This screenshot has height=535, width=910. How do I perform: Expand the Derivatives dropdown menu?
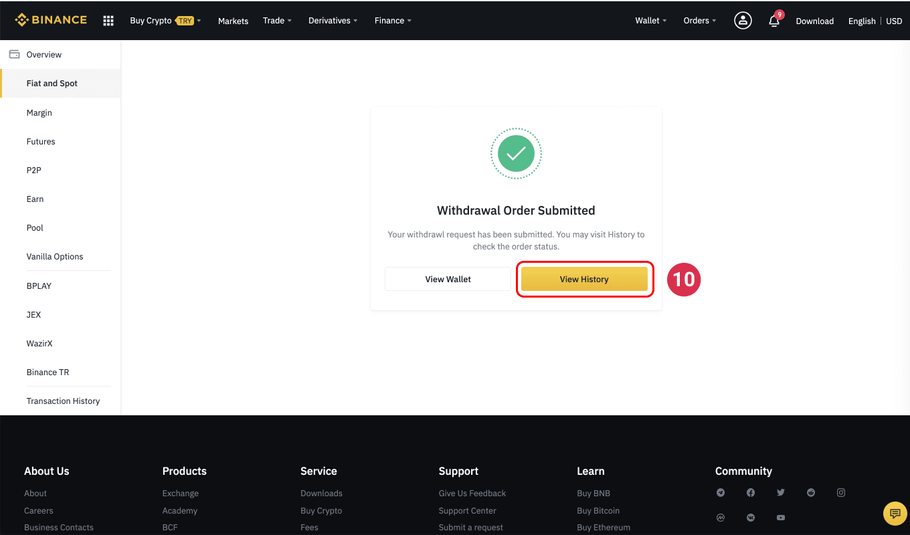(333, 21)
